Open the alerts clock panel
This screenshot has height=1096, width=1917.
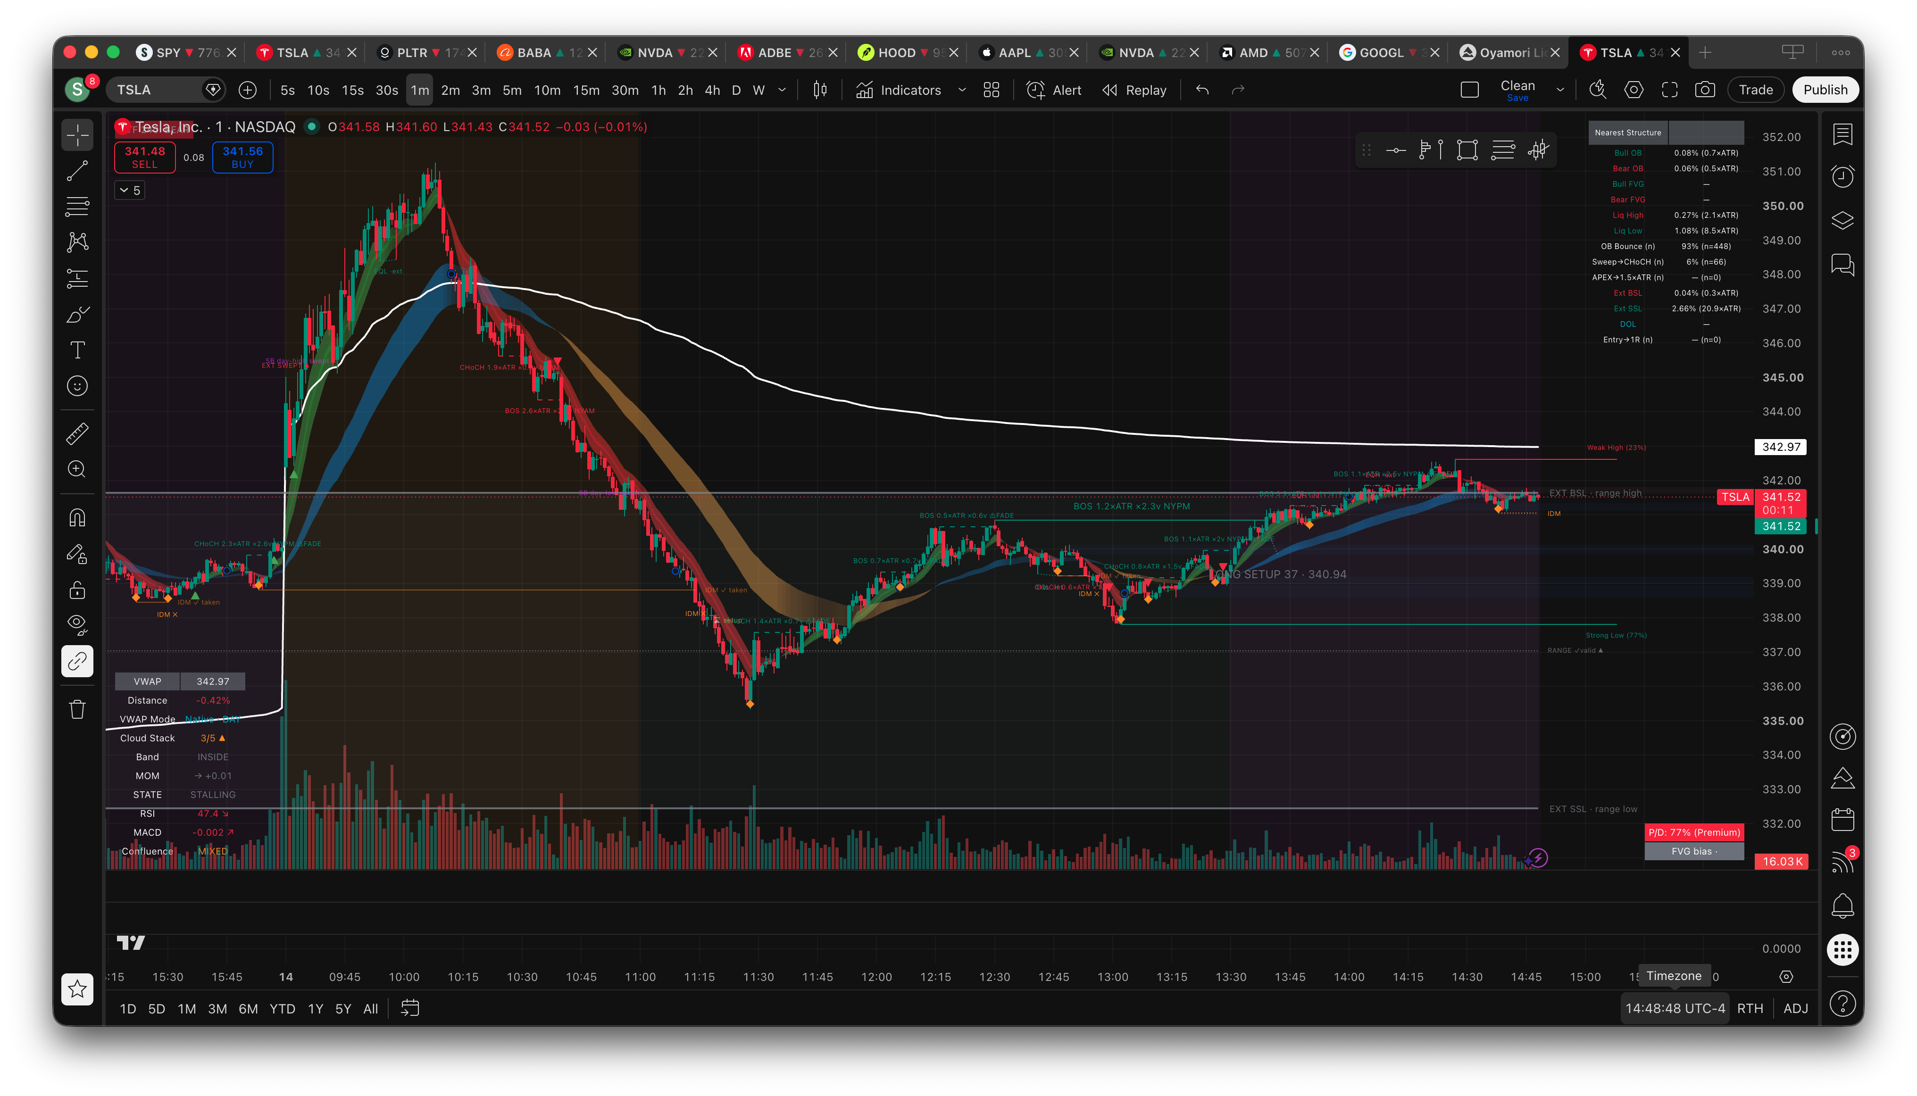(1842, 177)
